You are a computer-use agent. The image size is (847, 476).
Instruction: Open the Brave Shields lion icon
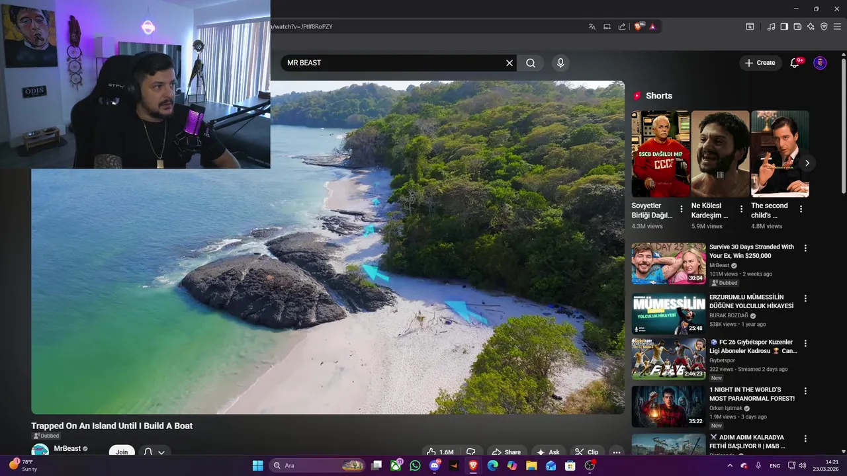639,26
